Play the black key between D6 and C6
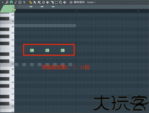Viewport: 149px width, 113px height. [x=4, y=19]
